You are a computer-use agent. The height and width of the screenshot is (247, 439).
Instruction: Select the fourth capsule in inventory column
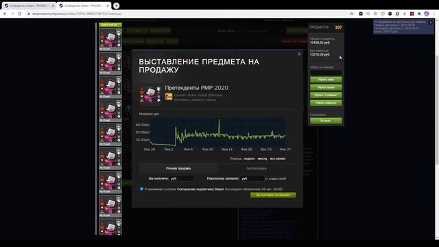pyautogui.click(x=110, y=110)
